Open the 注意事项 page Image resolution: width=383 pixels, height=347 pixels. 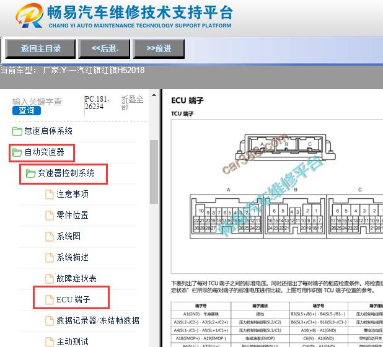pos(73,194)
